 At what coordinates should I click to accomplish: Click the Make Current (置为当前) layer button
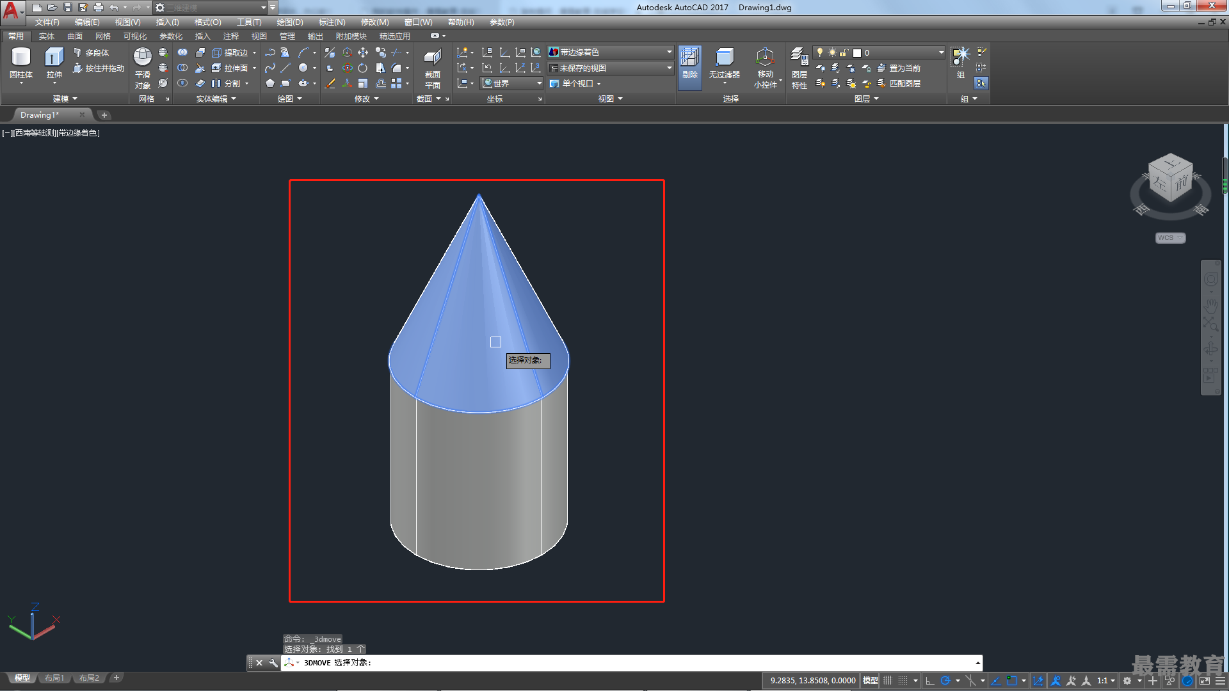(x=899, y=68)
